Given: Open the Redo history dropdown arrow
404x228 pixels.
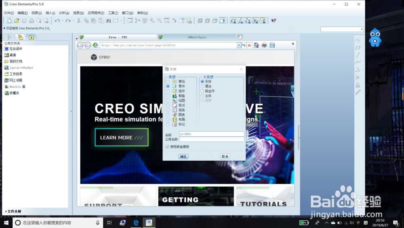Looking at the screenshot, I should point(73,21).
